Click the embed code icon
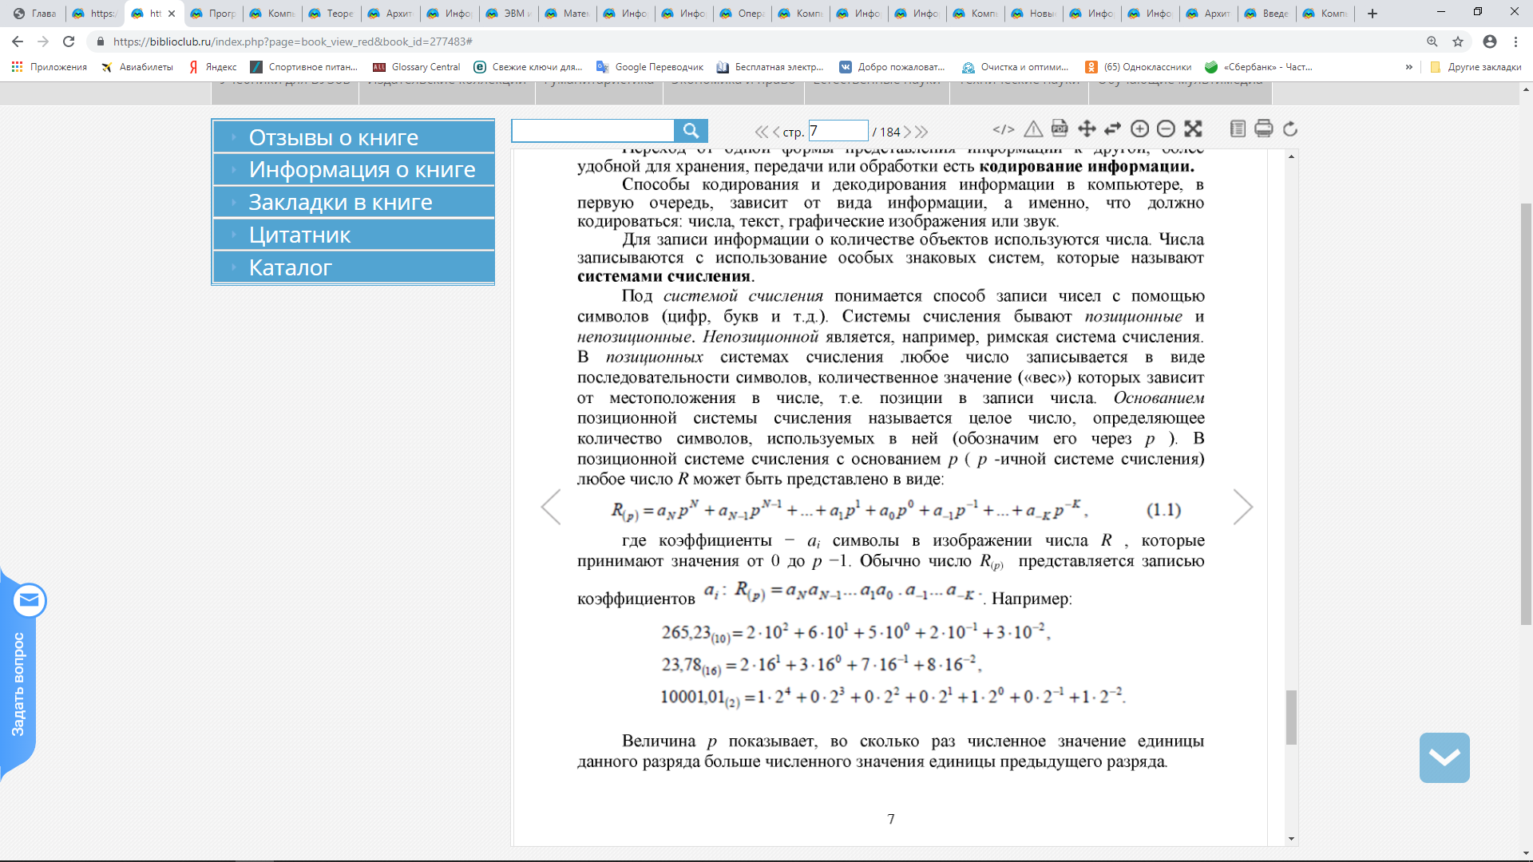 (x=1004, y=129)
